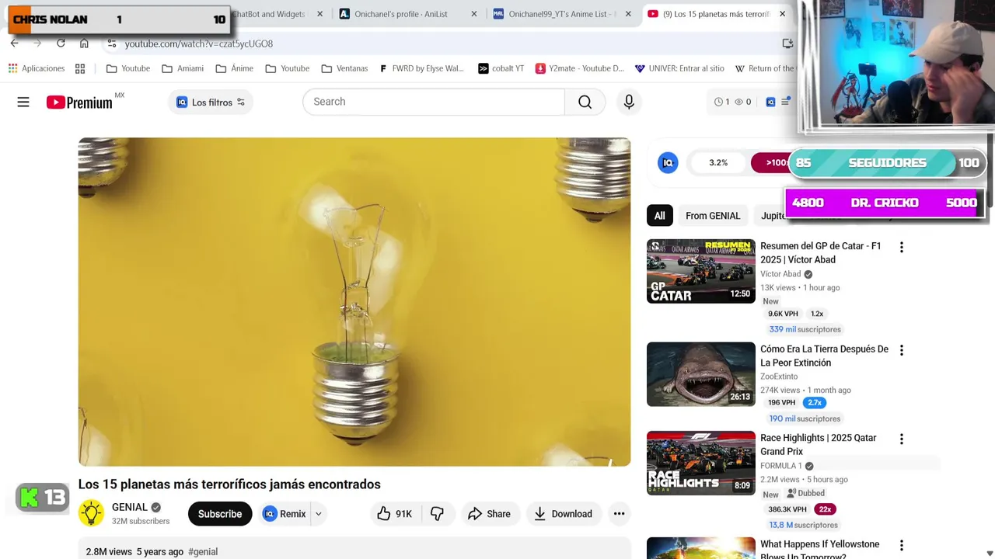This screenshot has width=995, height=559.
Task: Switch to ChatBot and Widgets tab
Action: [x=268, y=14]
